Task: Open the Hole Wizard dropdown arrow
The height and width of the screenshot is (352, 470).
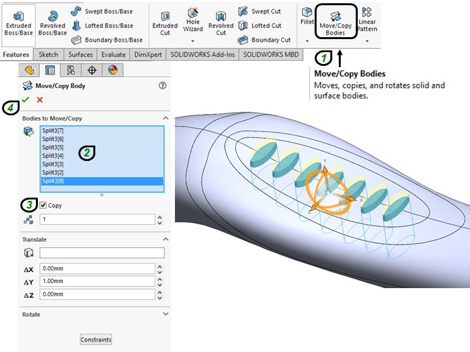Action: pyautogui.click(x=193, y=40)
